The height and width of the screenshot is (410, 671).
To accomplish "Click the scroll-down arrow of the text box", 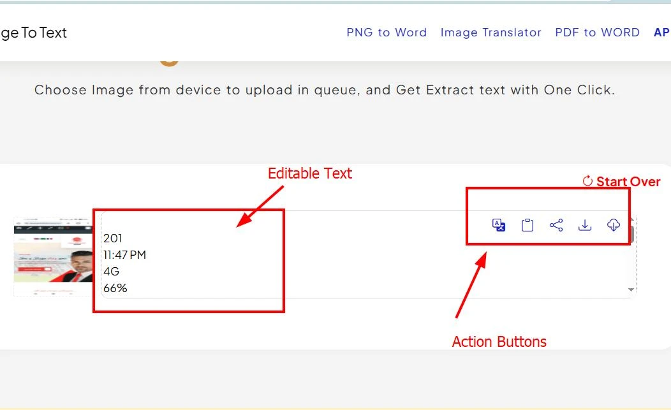I will tap(631, 289).
